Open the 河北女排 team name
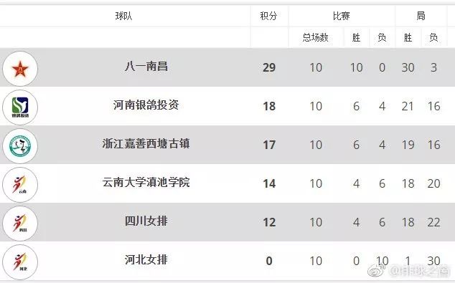This screenshot has width=455, height=283. [146, 259]
